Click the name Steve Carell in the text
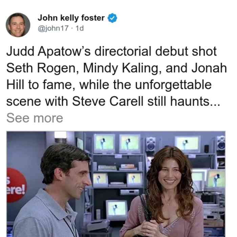237x237 pixels. coord(108,102)
